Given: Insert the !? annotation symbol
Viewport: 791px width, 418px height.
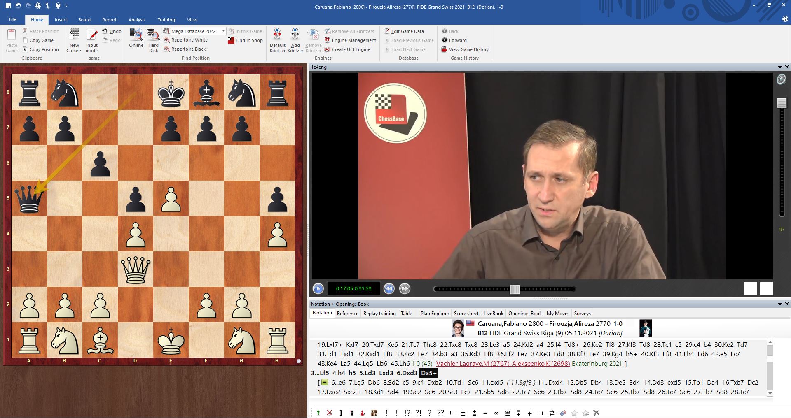Looking at the screenshot, I should [x=407, y=413].
